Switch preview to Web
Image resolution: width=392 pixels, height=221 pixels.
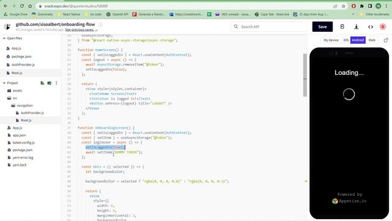point(372,40)
